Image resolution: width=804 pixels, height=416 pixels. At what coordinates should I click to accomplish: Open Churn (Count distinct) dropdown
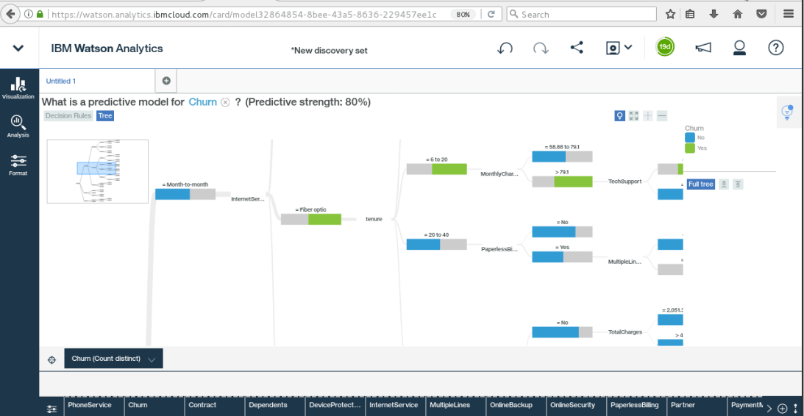point(113,359)
